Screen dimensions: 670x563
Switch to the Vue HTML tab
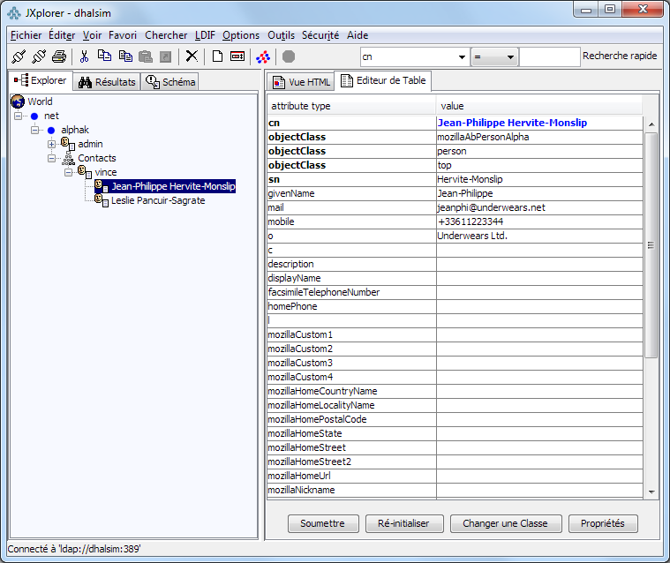(301, 82)
